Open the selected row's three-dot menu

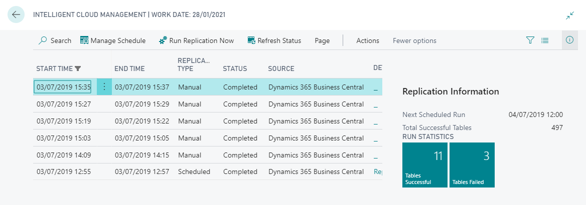click(x=104, y=87)
